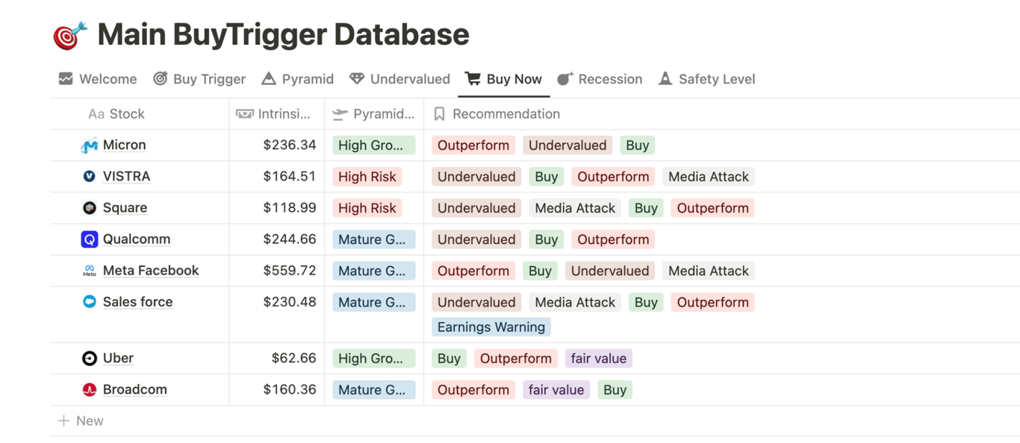
Task: Open the Recommendation column header menu
Action: (x=506, y=114)
